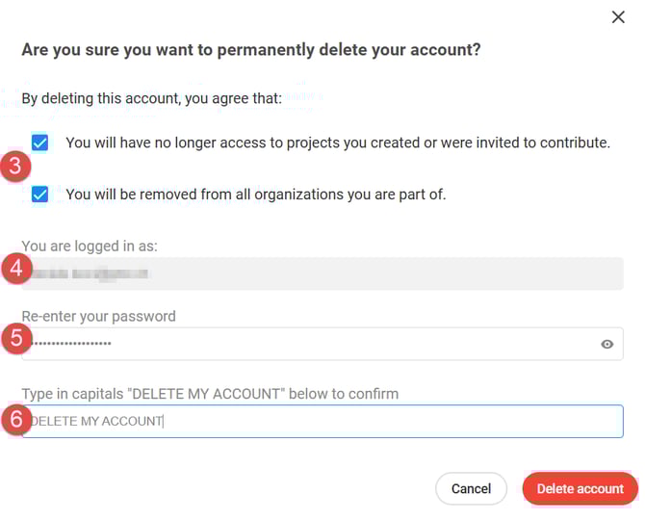Click the "removed from all organizations" label text

pyautogui.click(x=255, y=195)
